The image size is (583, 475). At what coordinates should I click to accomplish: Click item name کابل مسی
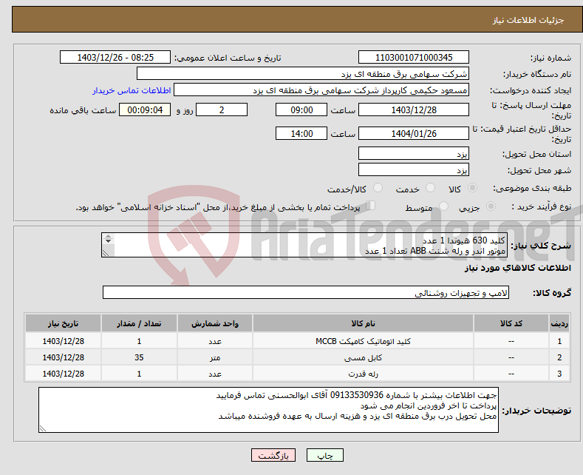pyautogui.click(x=363, y=358)
